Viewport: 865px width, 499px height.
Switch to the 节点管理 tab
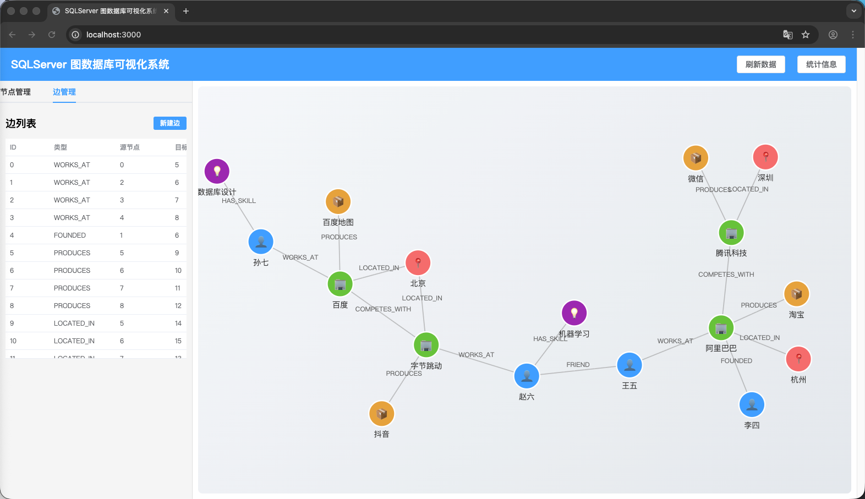[15, 92]
